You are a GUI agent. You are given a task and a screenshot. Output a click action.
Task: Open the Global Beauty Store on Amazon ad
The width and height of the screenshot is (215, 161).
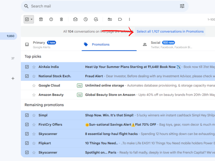coord(110,95)
